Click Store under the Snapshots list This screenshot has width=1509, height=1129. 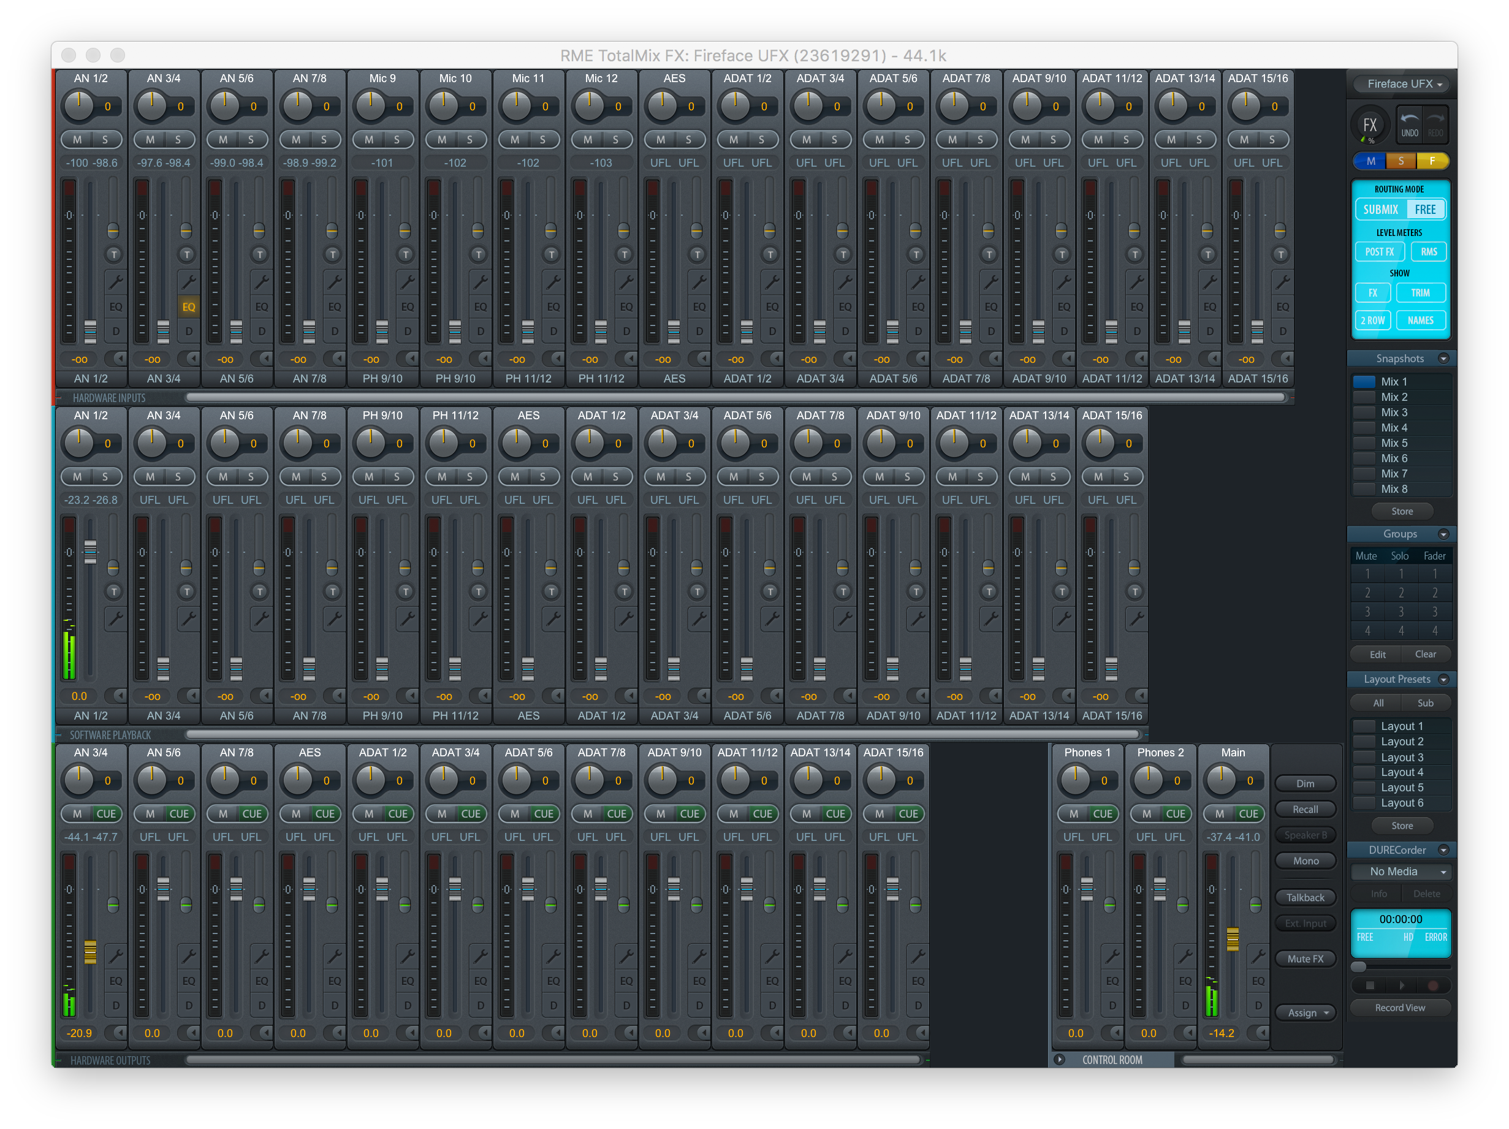pos(1401,511)
